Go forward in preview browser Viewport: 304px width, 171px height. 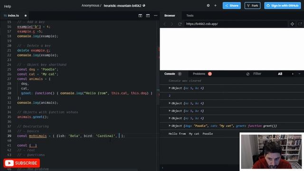pyautogui.click(x=172, y=24)
